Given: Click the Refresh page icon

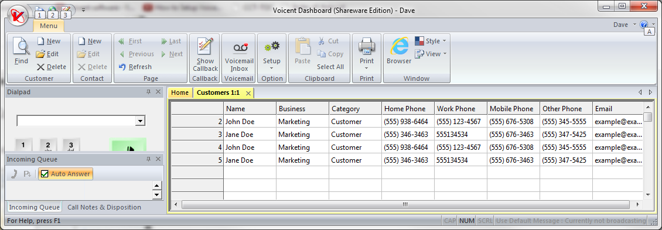Looking at the screenshot, I should pos(122,67).
